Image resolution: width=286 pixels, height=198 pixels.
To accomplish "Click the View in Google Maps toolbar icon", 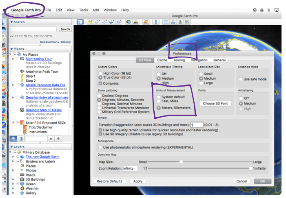I will point(187,22).
